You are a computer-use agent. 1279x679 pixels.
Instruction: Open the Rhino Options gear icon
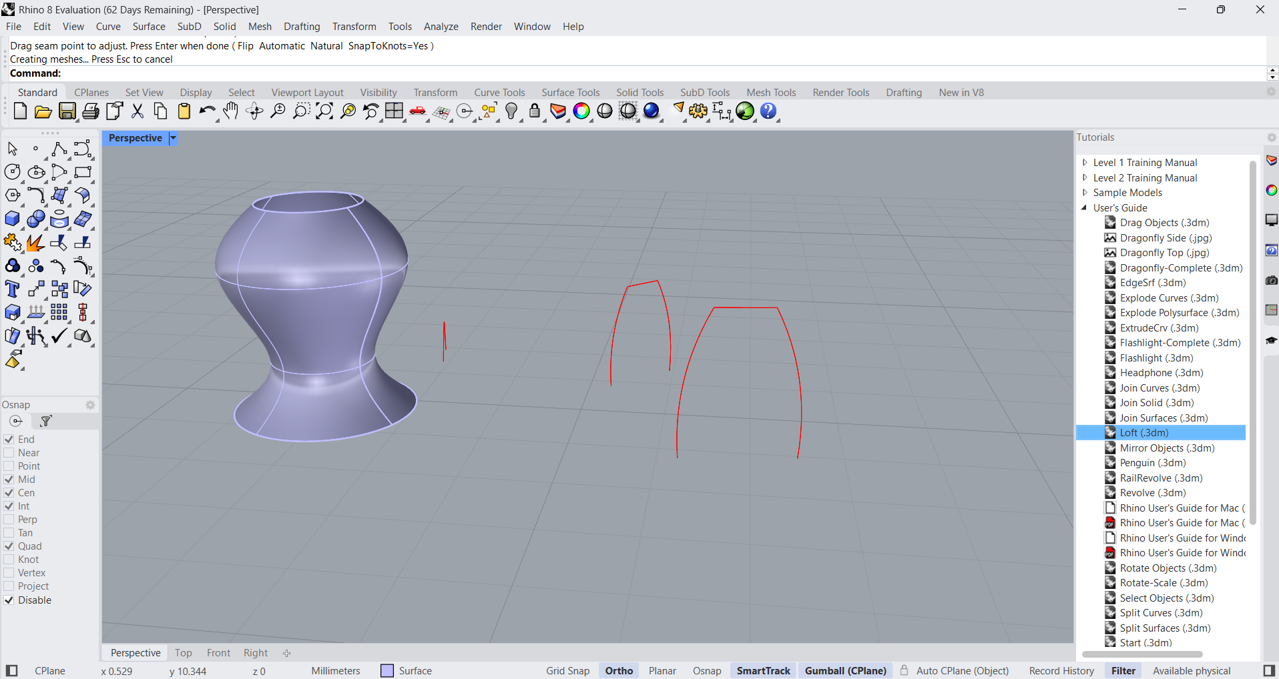point(698,111)
